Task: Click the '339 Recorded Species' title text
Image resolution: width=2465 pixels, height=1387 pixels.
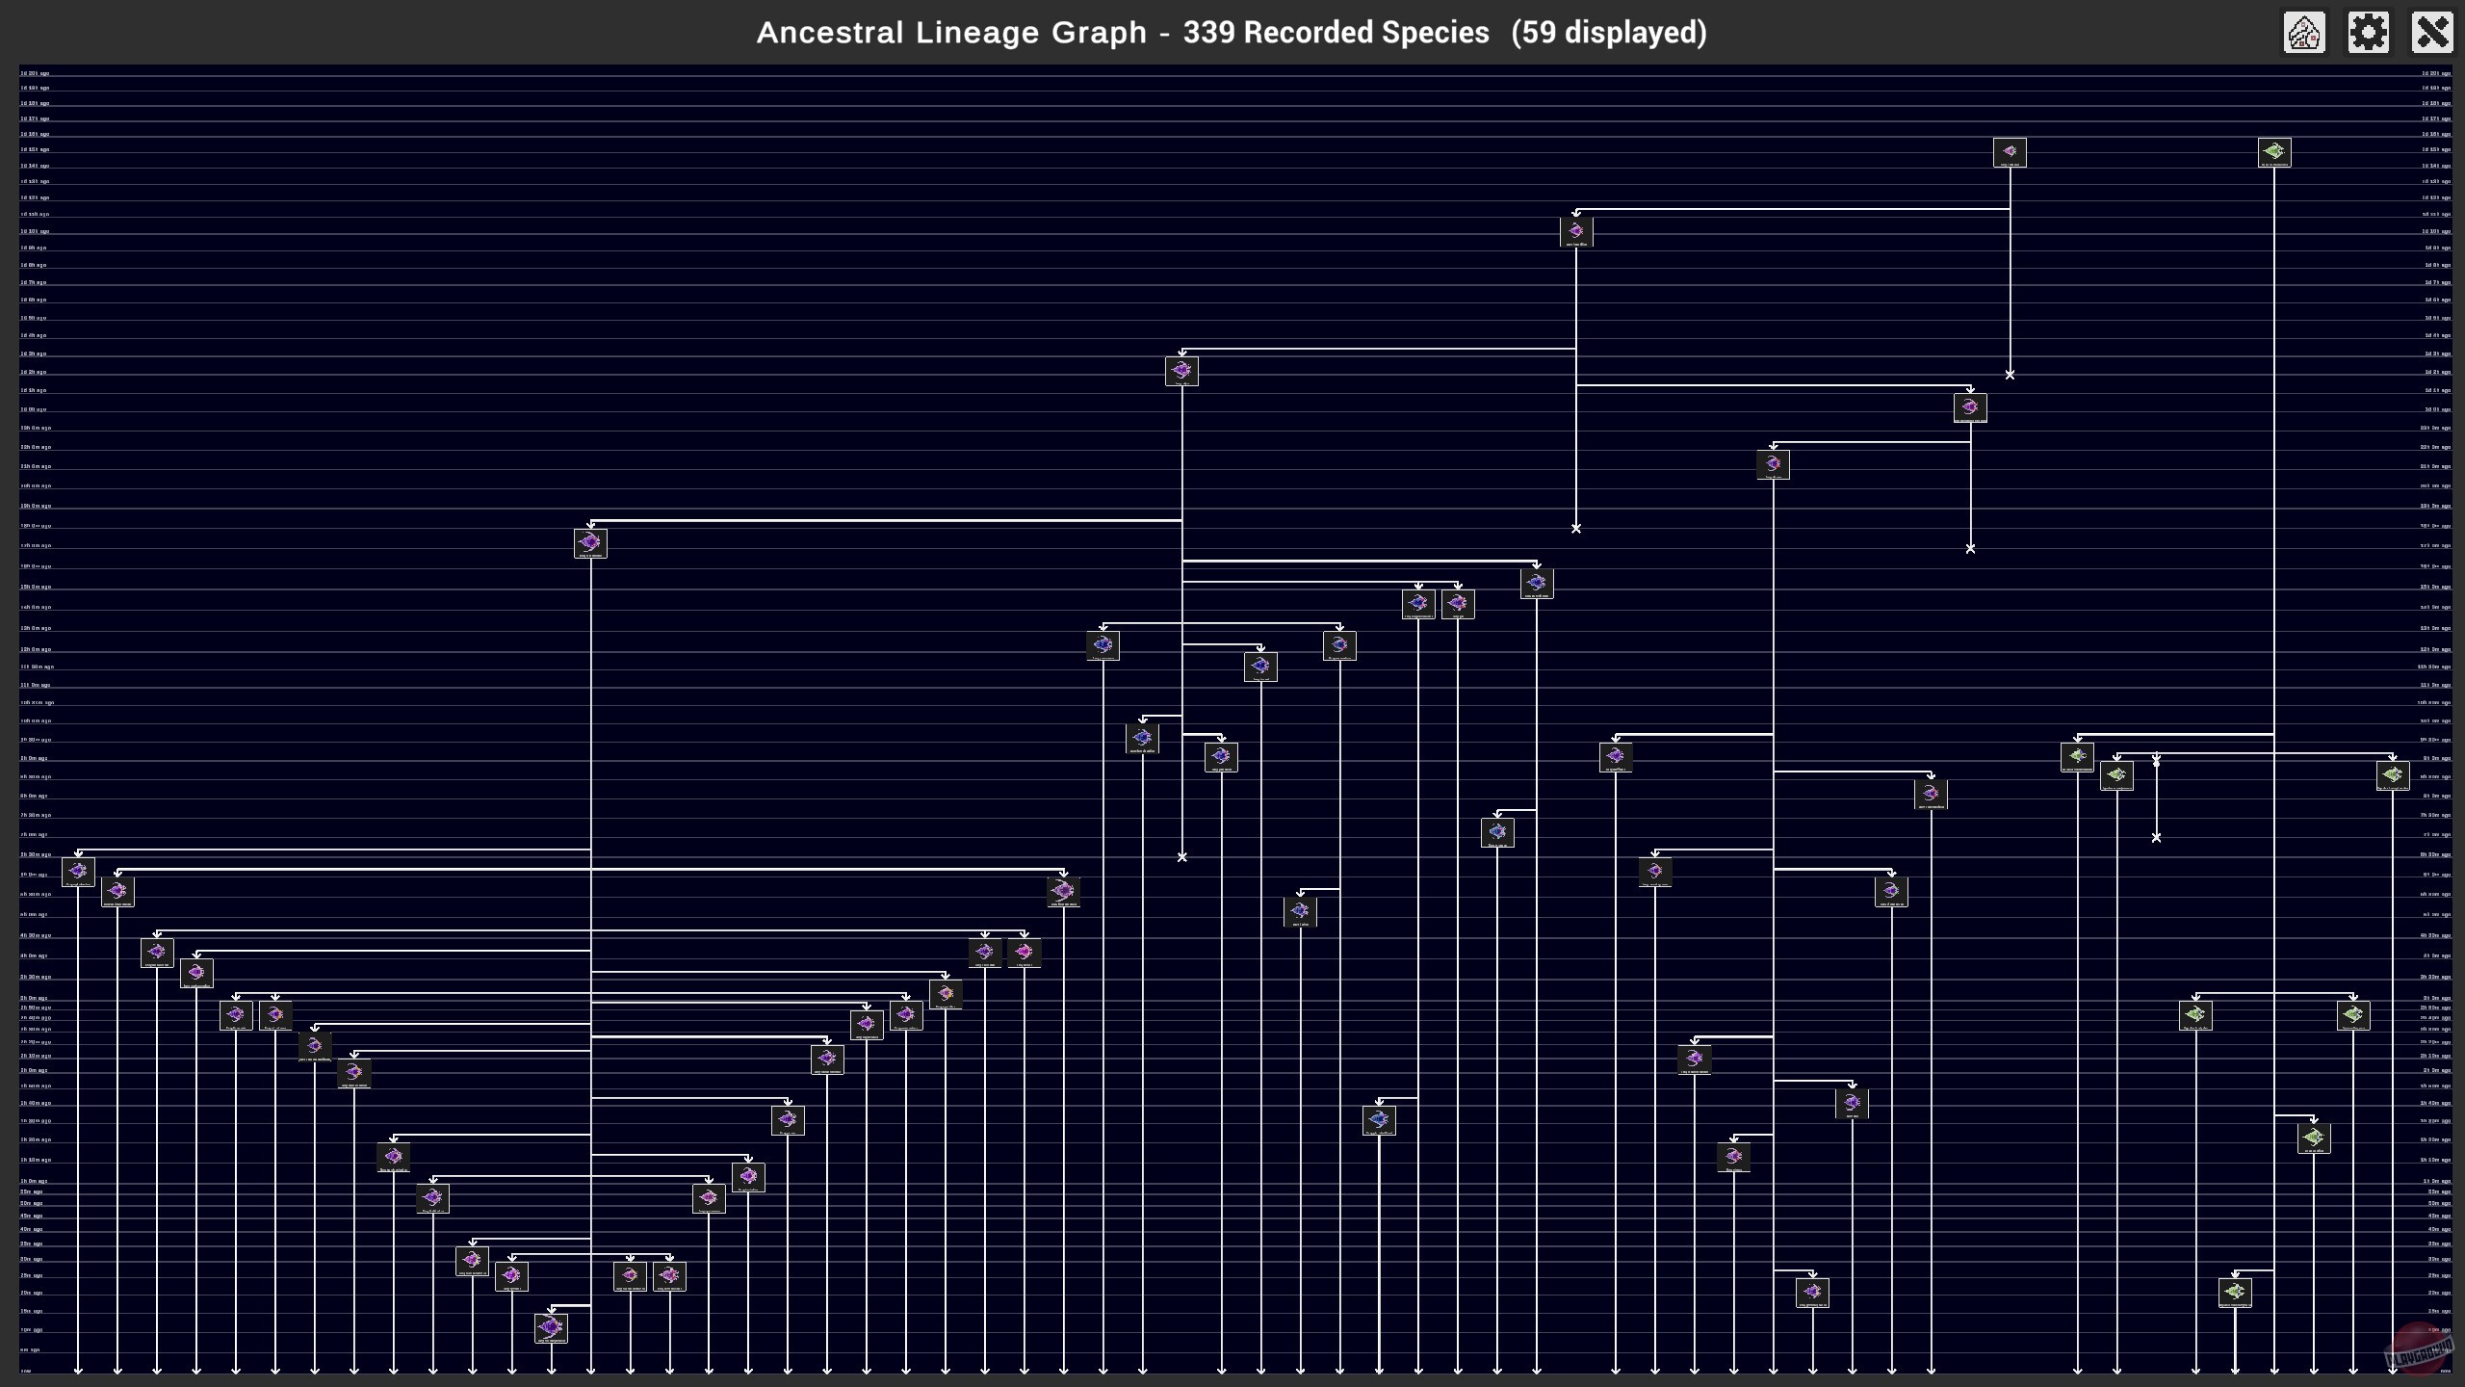Action: click(x=1336, y=33)
